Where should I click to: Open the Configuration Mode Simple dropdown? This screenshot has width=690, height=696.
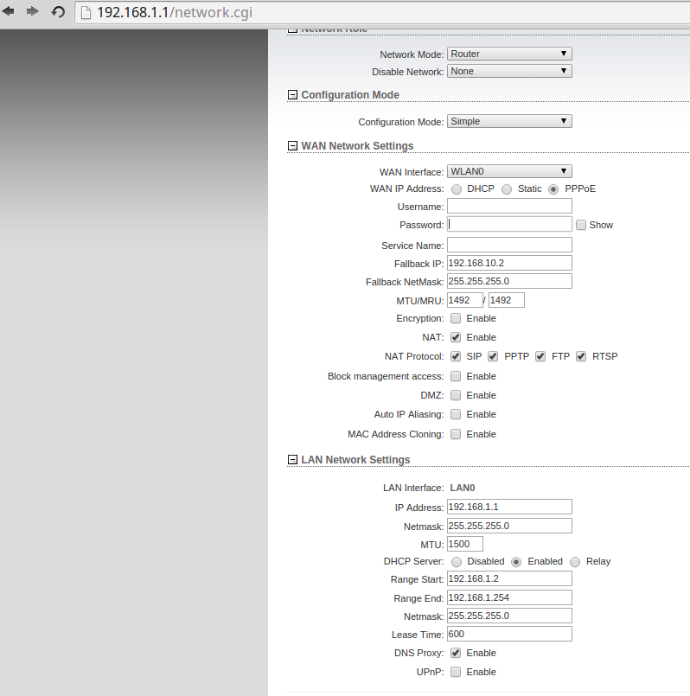[509, 121]
